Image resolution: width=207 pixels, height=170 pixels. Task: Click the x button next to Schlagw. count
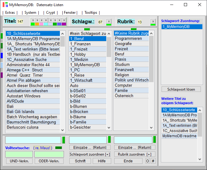109,21
